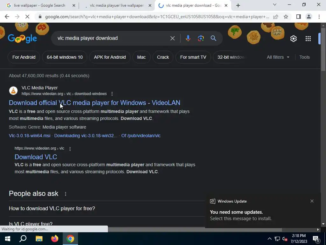This screenshot has width=326, height=245.
Task: Open the Chrome side panel icon
Action: coord(299,17)
